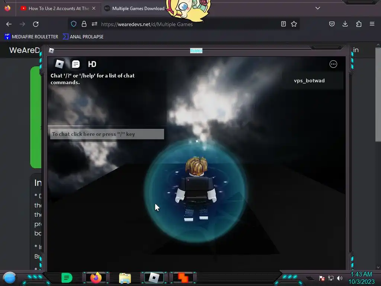This screenshot has width=381, height=286.
Task: Click the chat input box
Action: tap(107, 134)
